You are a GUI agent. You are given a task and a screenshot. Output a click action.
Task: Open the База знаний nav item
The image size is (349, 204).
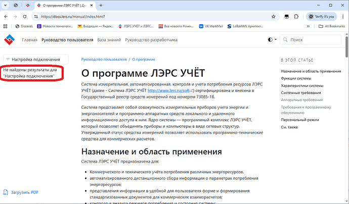click(109, 40)
